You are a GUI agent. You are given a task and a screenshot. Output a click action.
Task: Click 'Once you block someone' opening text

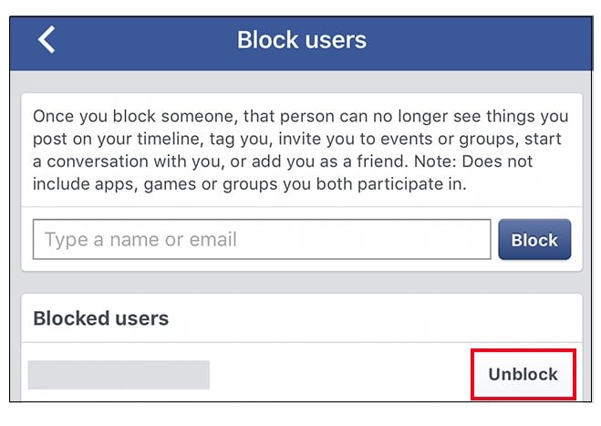click(132, 116)
